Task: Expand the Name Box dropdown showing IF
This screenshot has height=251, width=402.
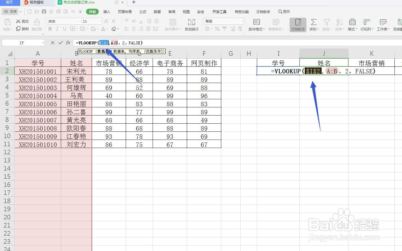Action: click(43, 43)
